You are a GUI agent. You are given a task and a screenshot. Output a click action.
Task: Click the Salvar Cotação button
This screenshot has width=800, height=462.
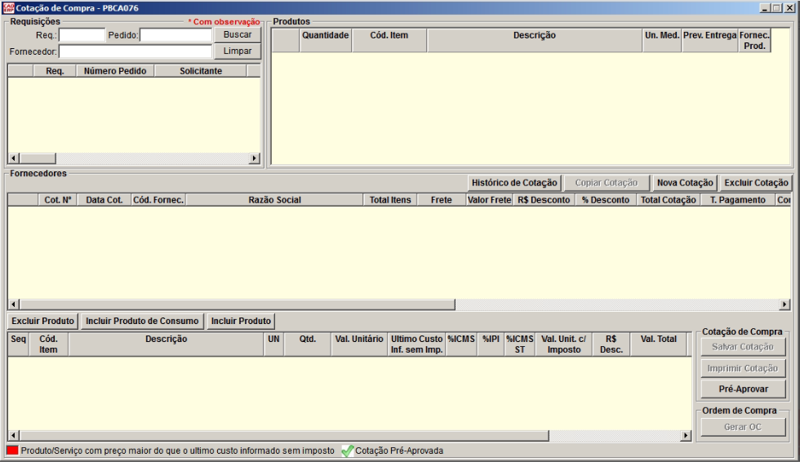pyautogui.click(x=743, y=347)
